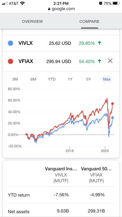Switch to the COMPARE tab

[89, 21]
